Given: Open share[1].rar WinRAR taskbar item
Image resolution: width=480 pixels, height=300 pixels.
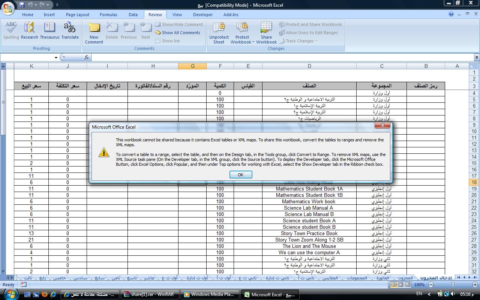Looking at the screenshot, I should coord(150,294).
